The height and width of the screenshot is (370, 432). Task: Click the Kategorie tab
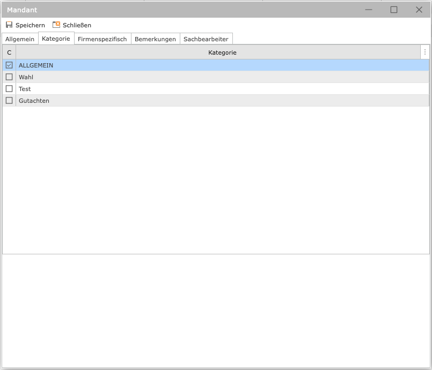(56, 39)
